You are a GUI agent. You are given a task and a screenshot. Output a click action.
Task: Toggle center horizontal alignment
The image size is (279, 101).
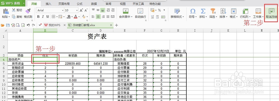coord(98,17)
